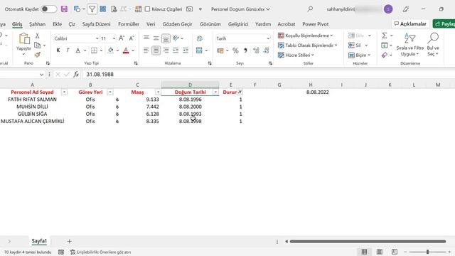Align text left in Hizalama group
Image resolution: width=455 pixels, height=256 pixels.
point(146,50)
